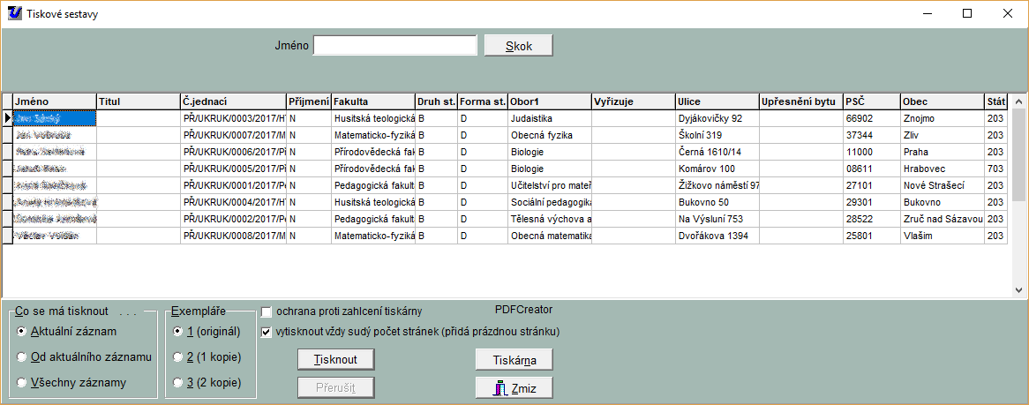Pick 3 (2 kopie) exemplář option
1029x405 pixels.
[x=178, y=383]
